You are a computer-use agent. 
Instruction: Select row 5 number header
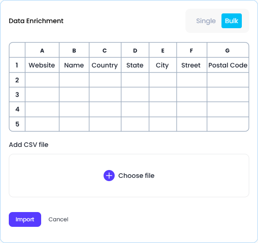point(17,124)
